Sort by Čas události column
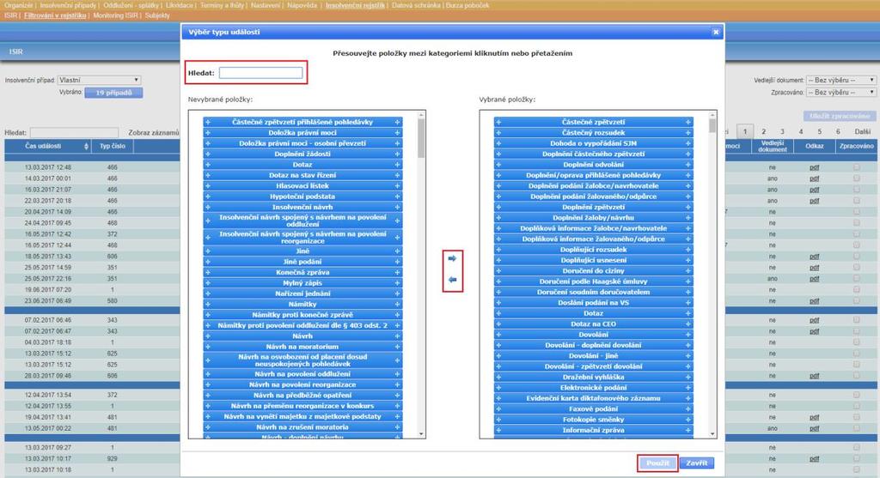Image resolution: width=880 pixels, height=478 pixels. click(48, 146)
